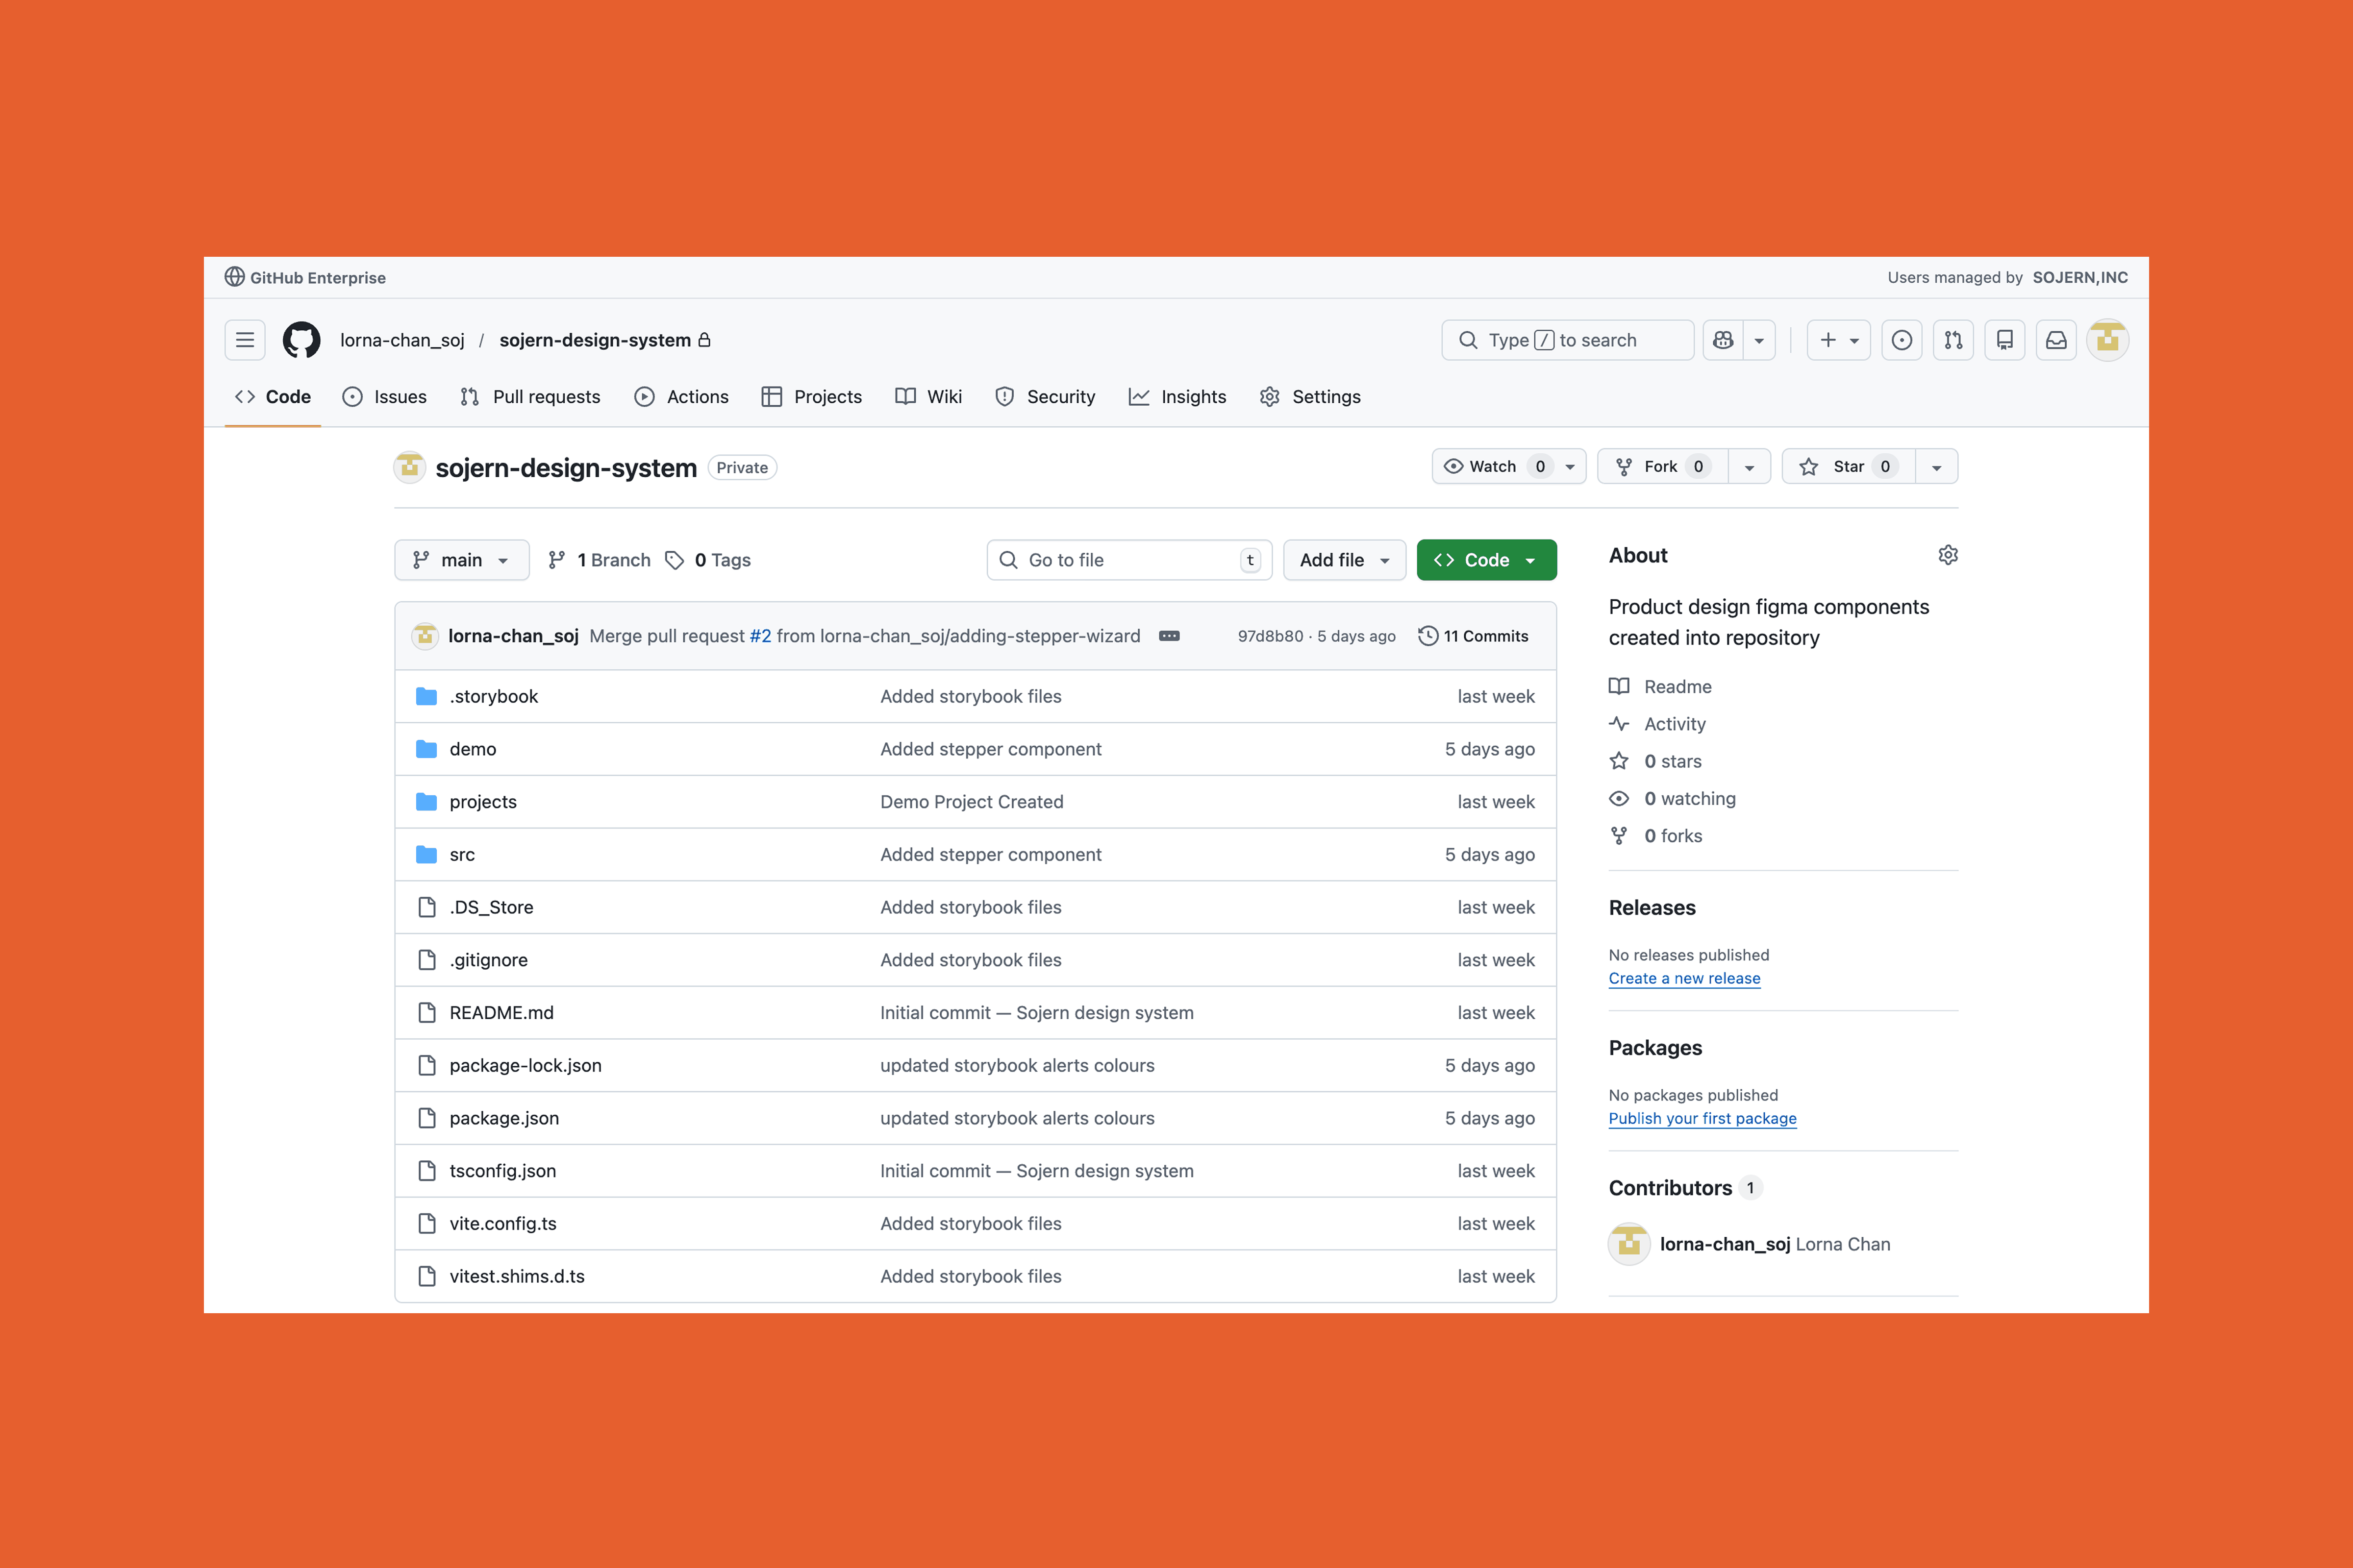Open the global navigation hamburger menu
2353x1568 pixels.
(x=244, y=340)
